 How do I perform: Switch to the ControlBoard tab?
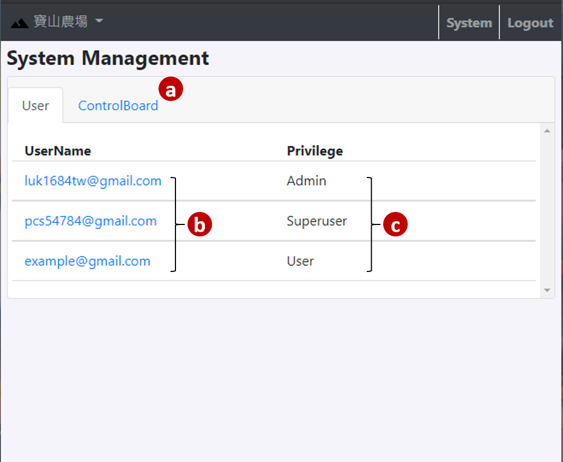[118, 105]
